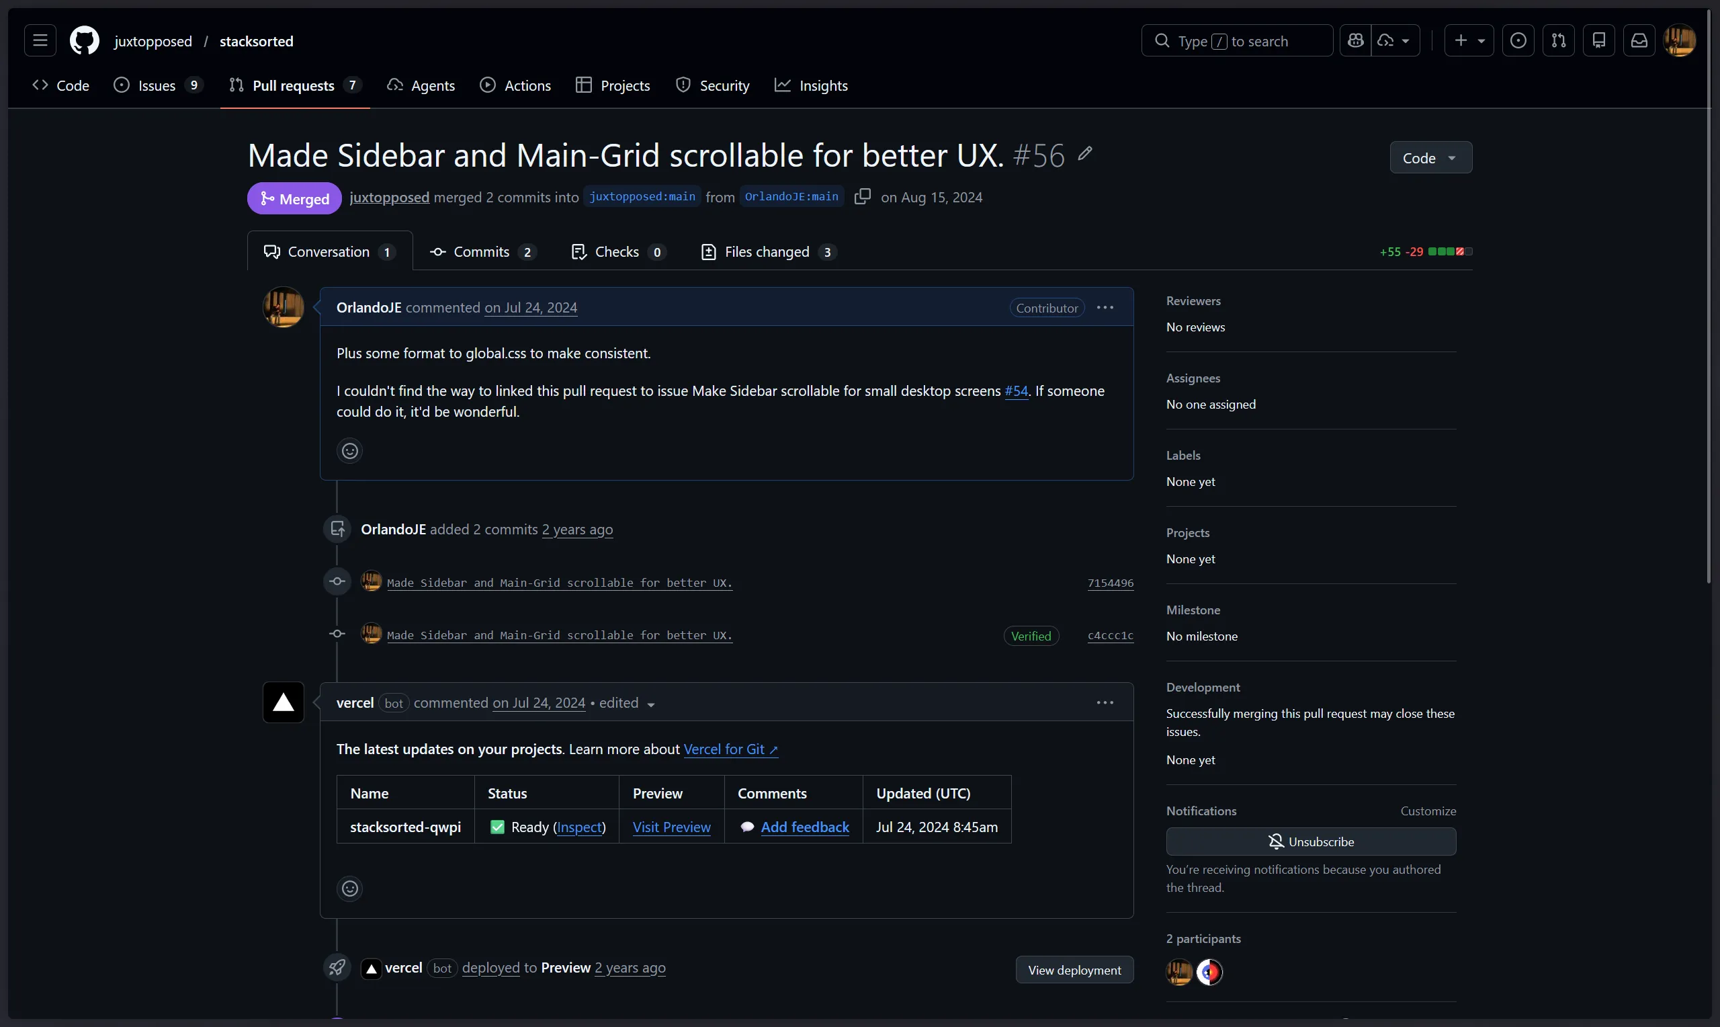Image resolution: width=1720 pixels, height=1027 pixels.
Task: Open the Copilot chat icon
Action: coord(1356,41)
